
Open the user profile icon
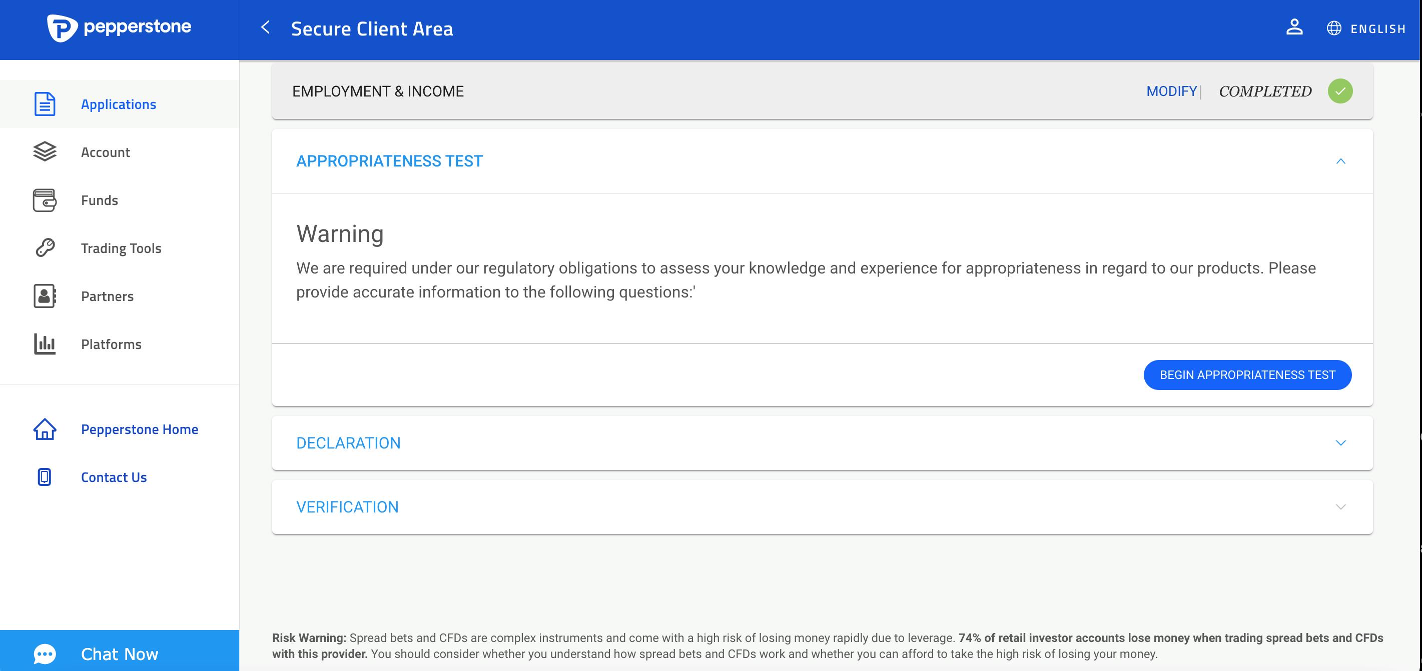(x=1294, y=27)
